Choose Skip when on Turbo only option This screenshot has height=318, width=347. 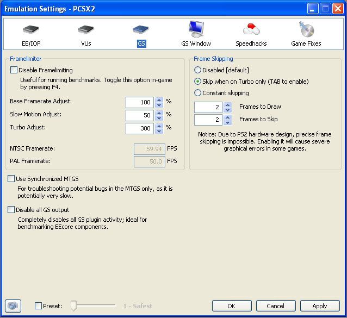tap(197, 82)
